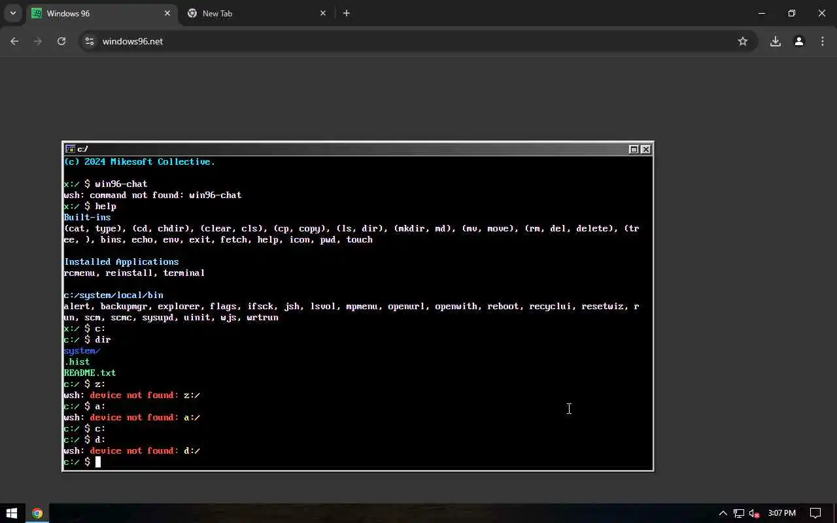The image size is (837, 523).
Task: Click the c:/ terminal title bar text
Action: [x=83, y=149]
